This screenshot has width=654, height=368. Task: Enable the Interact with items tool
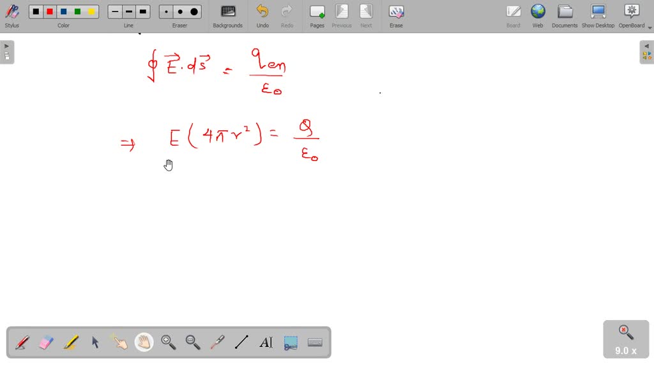coord(119,342)
